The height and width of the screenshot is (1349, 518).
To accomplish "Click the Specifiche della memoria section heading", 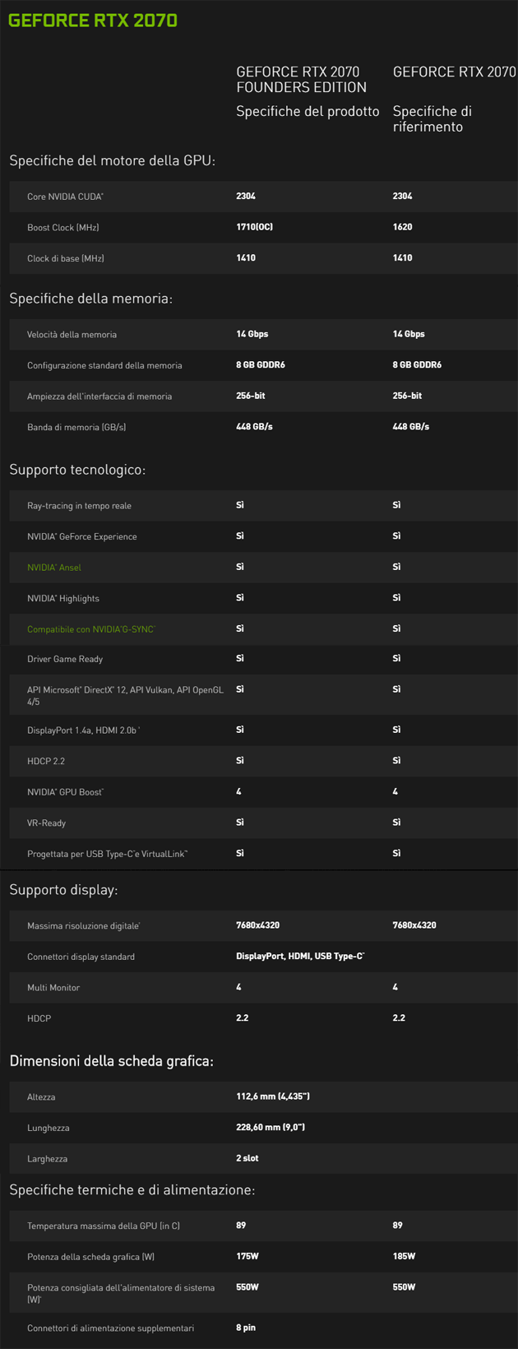I will pos(90,299).
